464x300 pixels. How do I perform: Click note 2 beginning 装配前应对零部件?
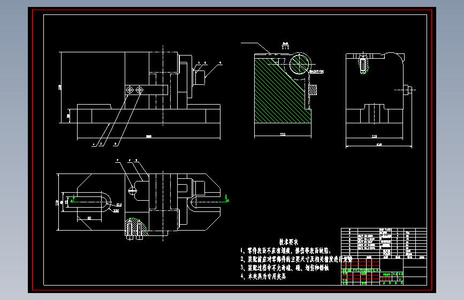pyautogui.click(x=296, y=259)
